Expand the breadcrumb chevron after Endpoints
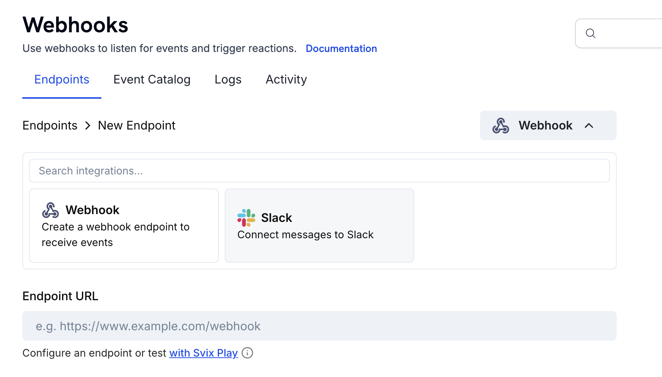Screen dimensions: 662x377 point(88,125)
